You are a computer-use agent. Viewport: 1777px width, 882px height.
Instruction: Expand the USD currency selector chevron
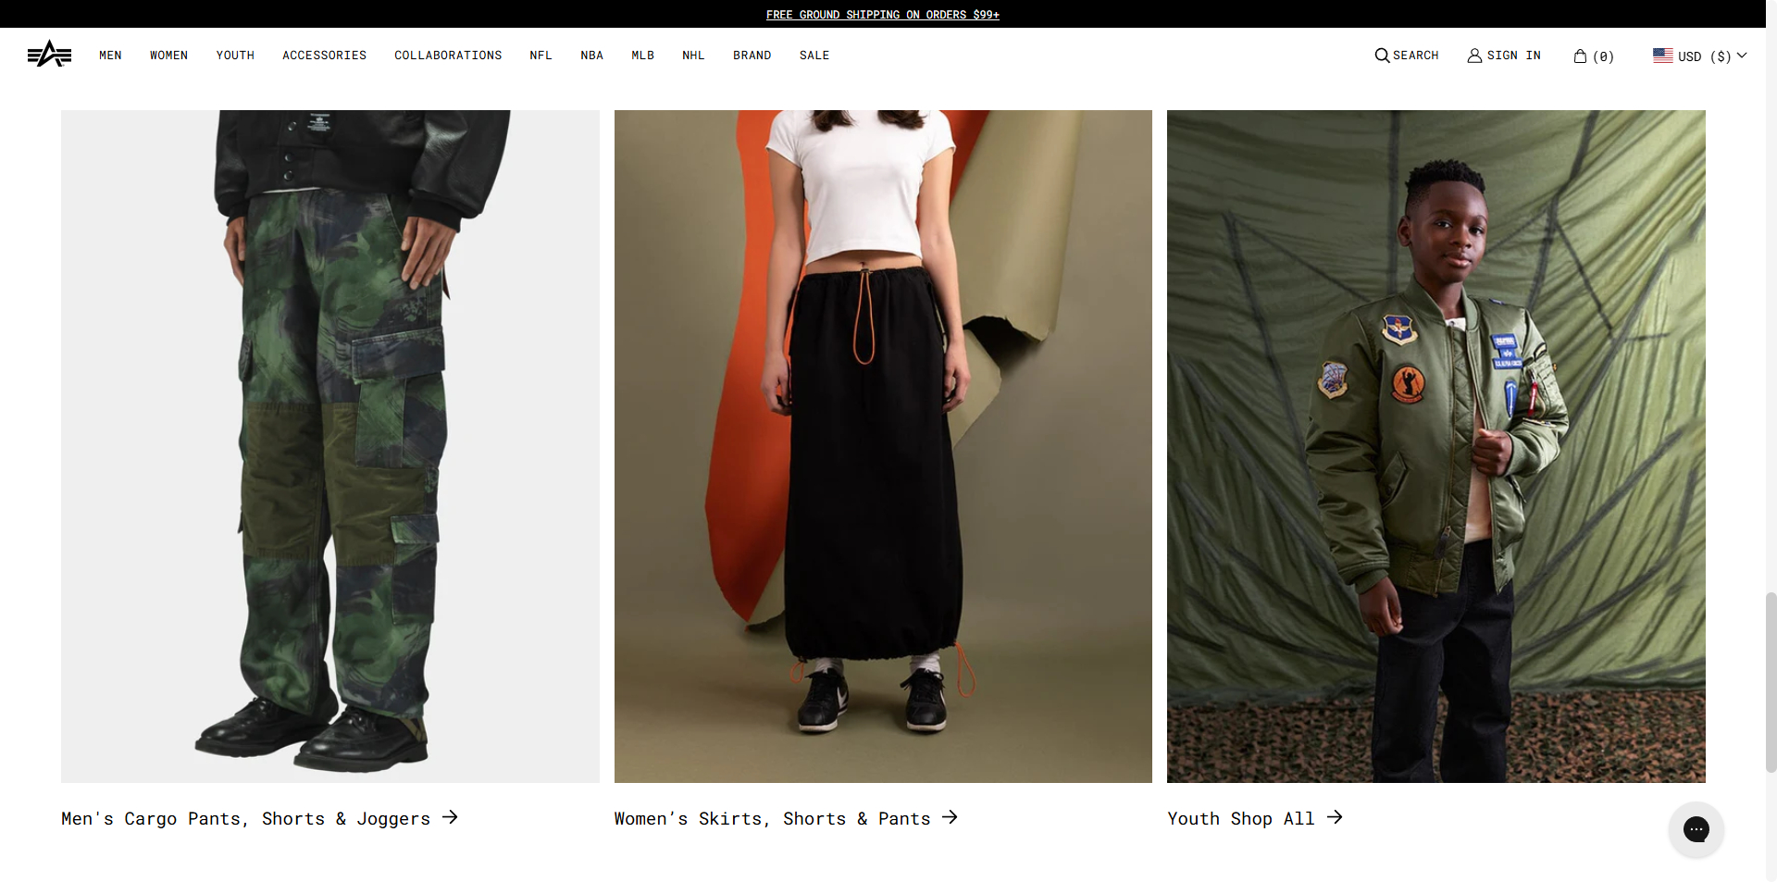tap(1742, 56)
